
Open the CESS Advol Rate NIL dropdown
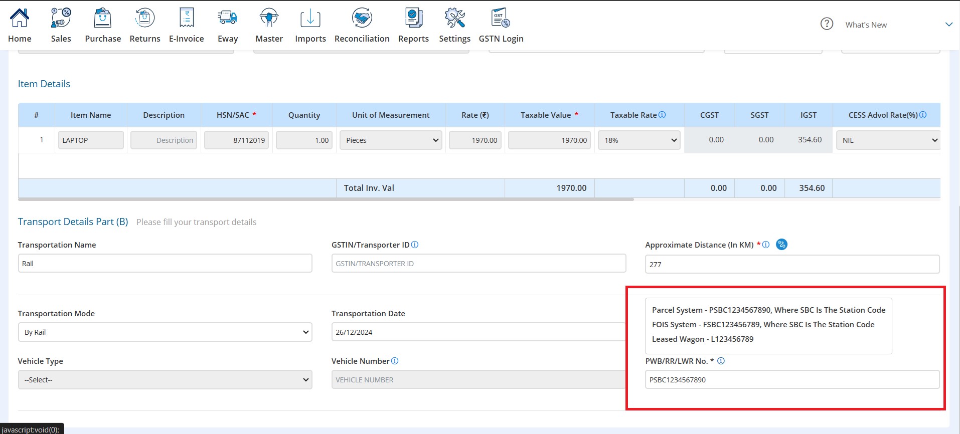[x=888, y=140]
